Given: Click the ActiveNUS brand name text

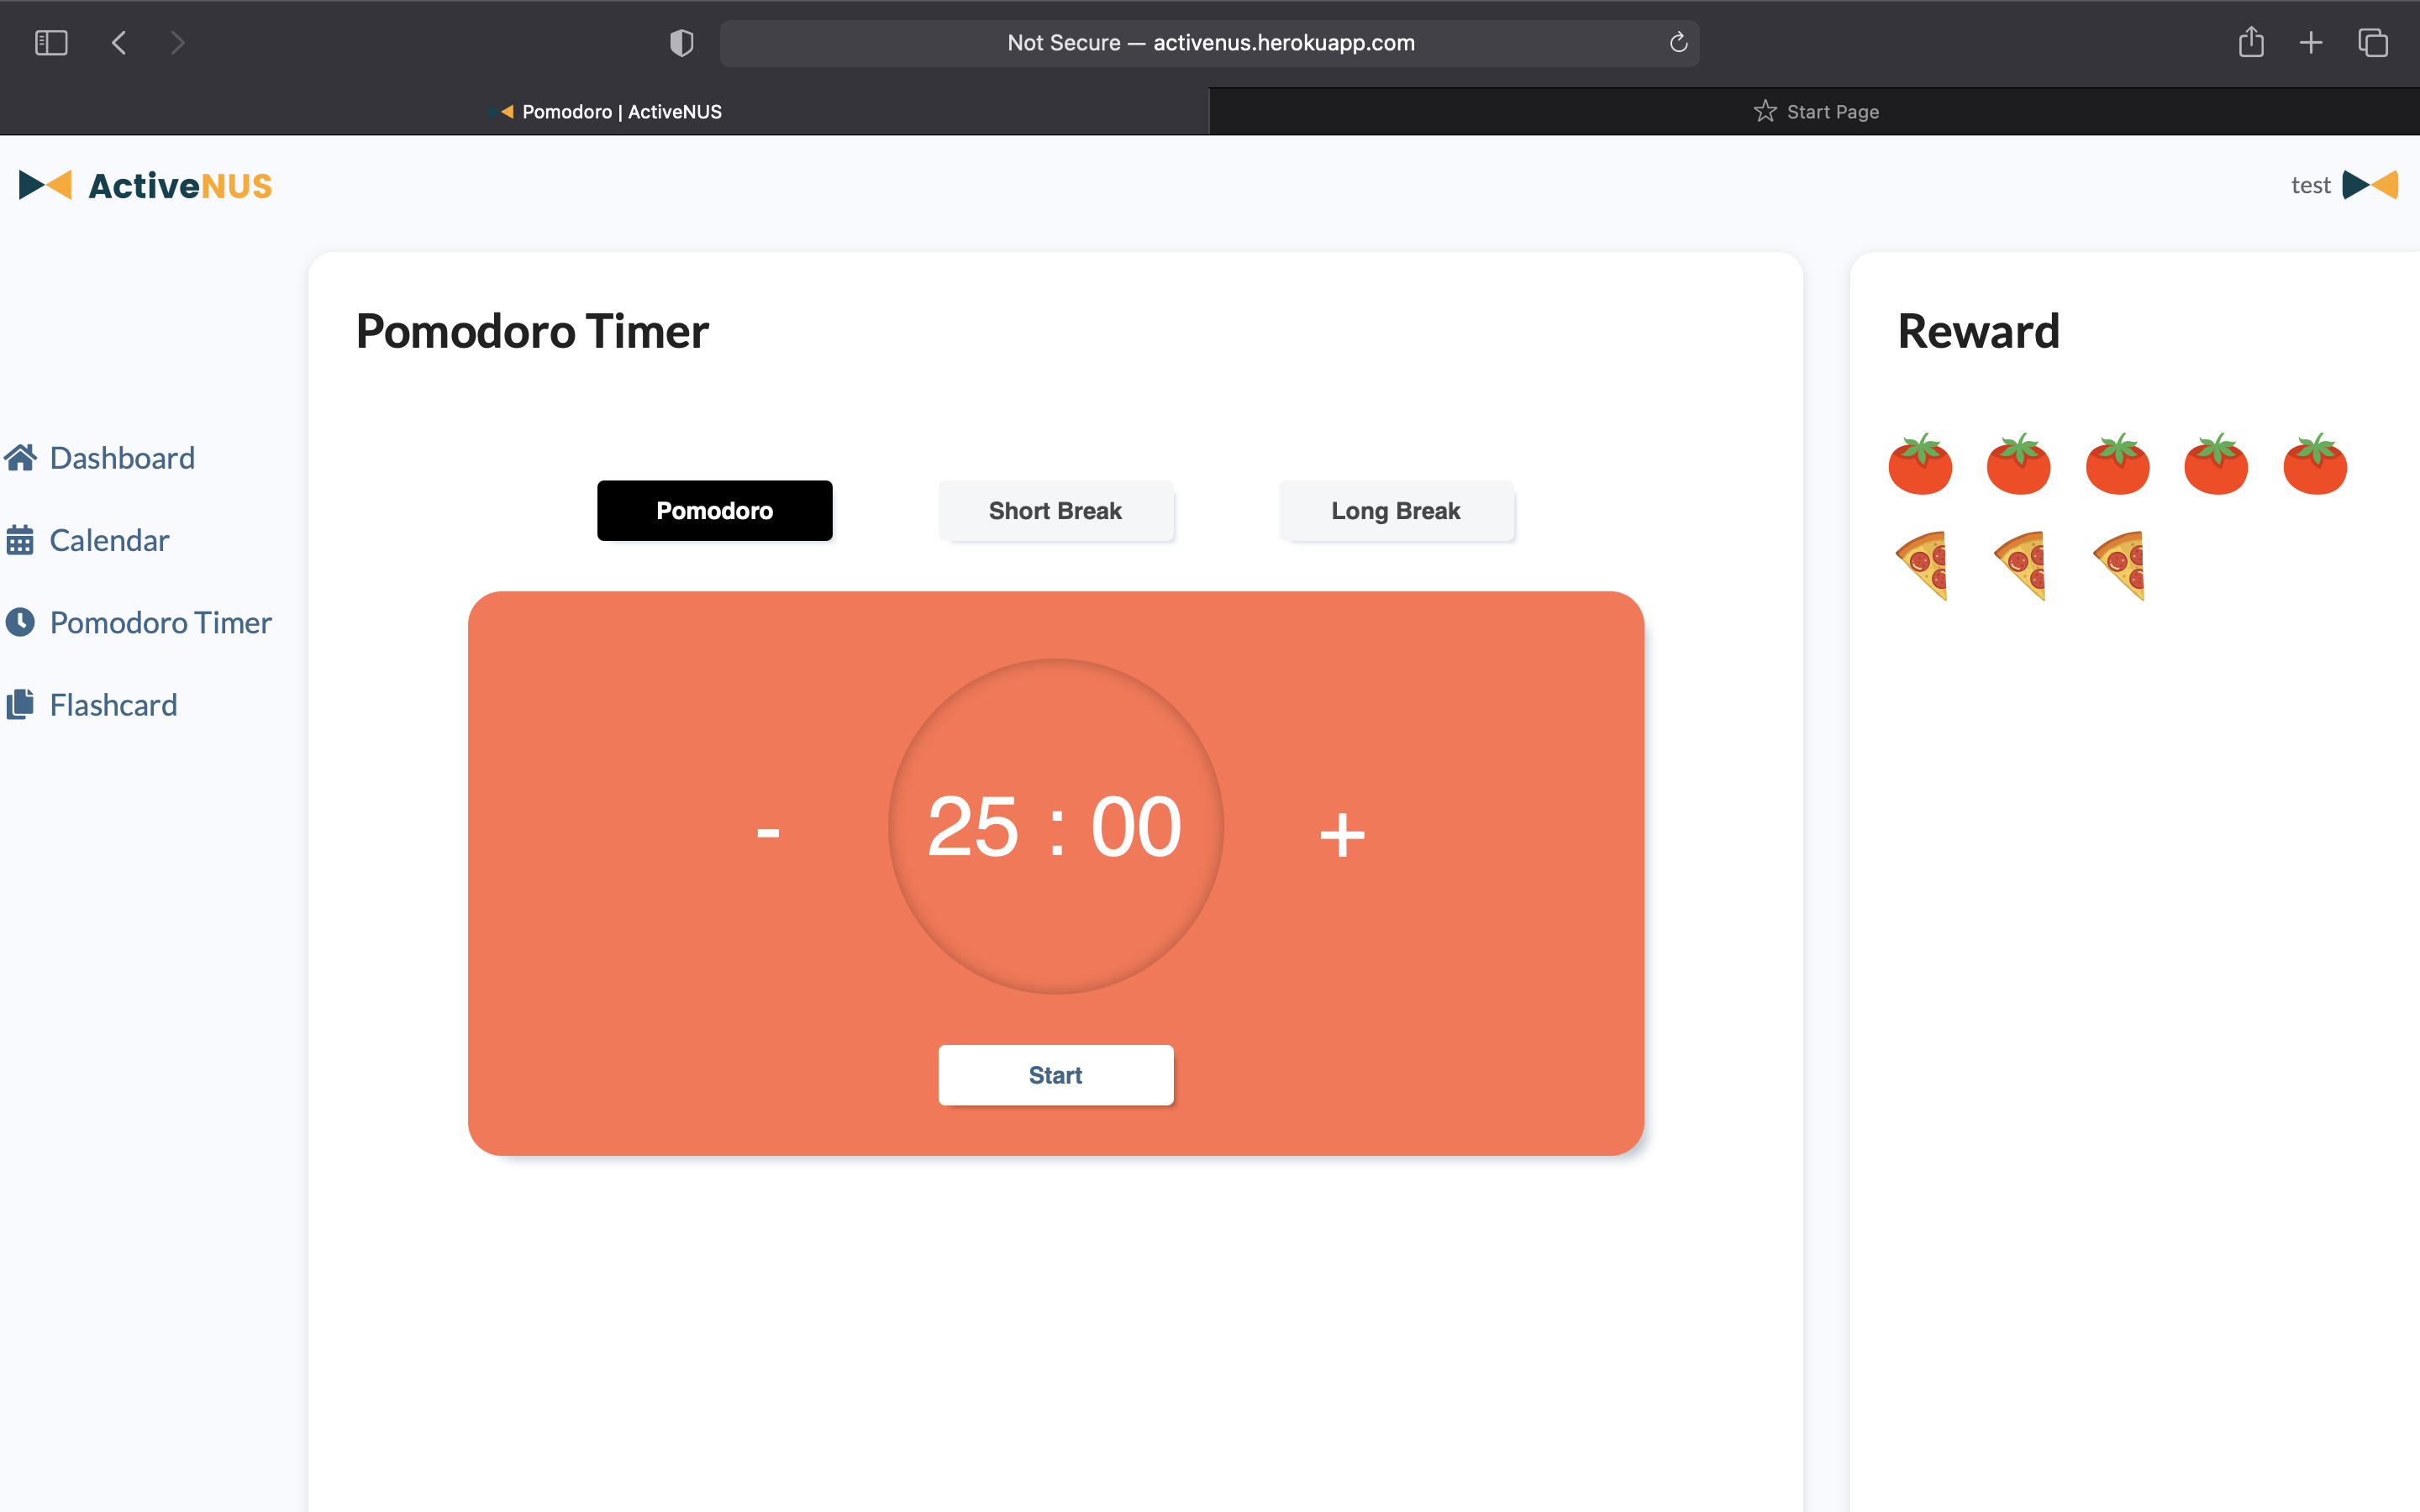Looking at the screenshot, I should 180,186.
